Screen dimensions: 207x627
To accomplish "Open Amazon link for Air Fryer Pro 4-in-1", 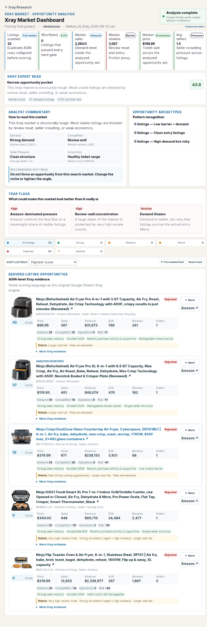I will click(x=190, y=308).
